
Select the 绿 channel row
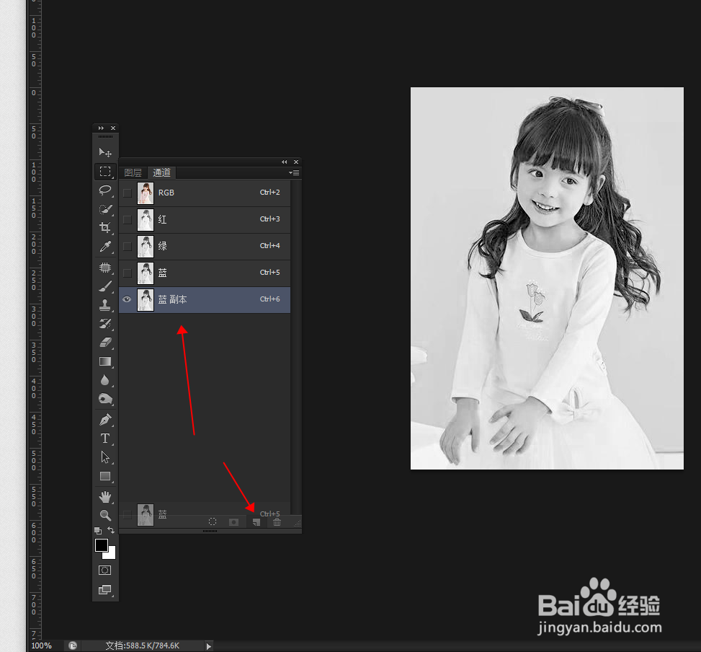205,247
